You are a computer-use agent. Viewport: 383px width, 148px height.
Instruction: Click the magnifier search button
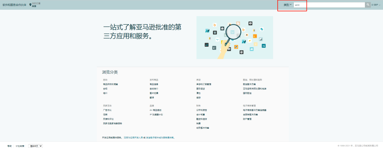pos(368,5)
